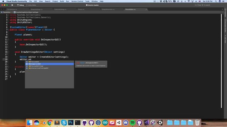Select OnPreviewSettings in the autocomplete list

[x=49, y=66]
